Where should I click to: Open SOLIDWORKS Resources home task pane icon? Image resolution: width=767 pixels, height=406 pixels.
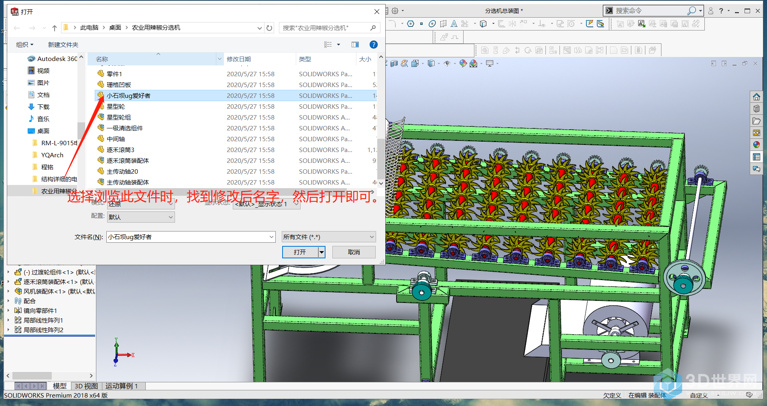click(757, 97)
